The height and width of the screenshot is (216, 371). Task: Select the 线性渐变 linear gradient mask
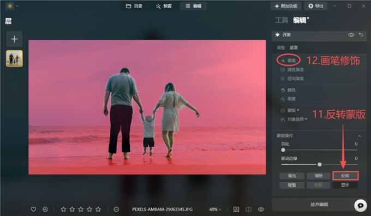(292, 70)
